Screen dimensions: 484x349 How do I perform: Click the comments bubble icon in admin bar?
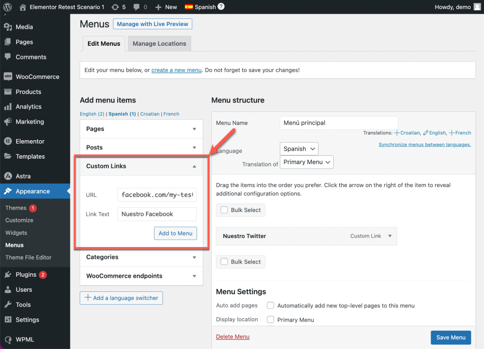tap(137, 7)
